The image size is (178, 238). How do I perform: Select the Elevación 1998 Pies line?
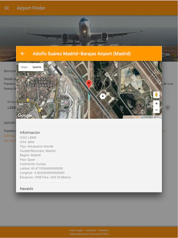tap(45, 177)
